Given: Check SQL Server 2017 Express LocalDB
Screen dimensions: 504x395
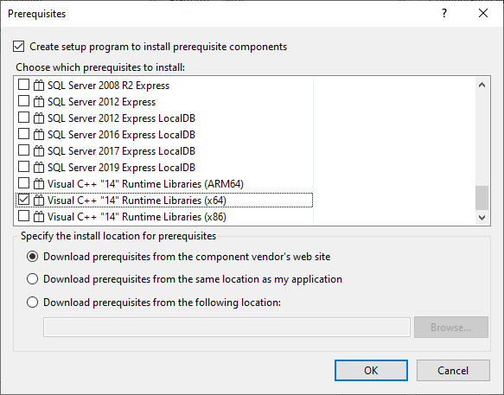Looking at the screenshot, I should pos(23,150).
